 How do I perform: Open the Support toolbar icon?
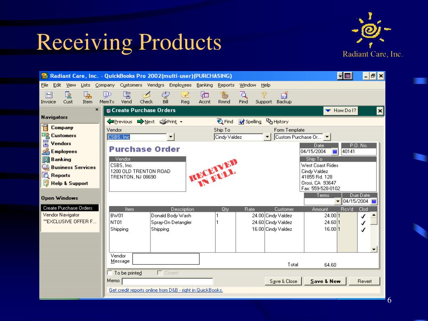click(264, 97)
